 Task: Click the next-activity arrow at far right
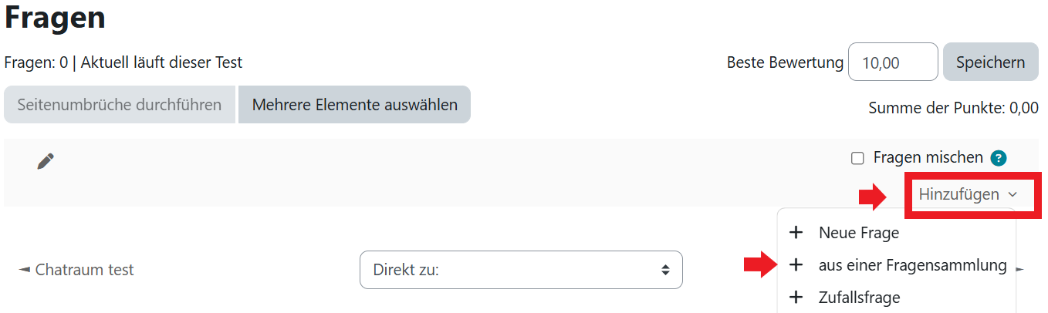[1020, 270]
